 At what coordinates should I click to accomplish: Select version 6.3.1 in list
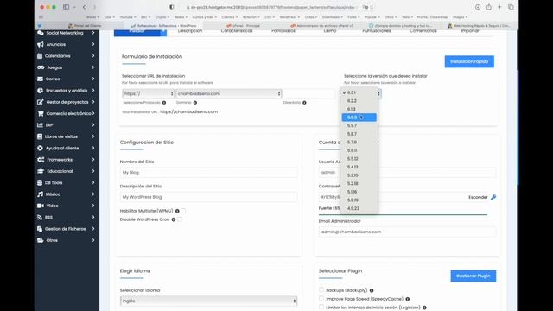tap(359, 92)
